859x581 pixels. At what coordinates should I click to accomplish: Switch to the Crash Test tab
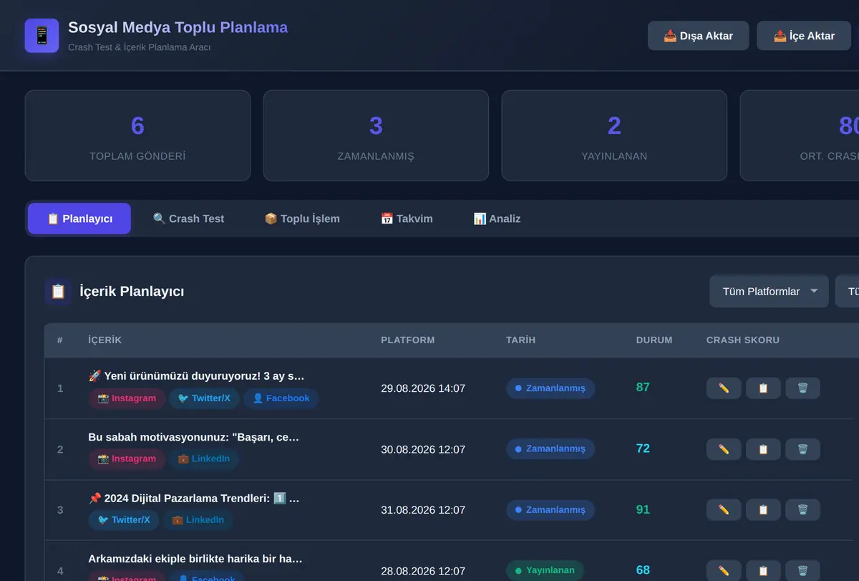click(x=188, y=219)
